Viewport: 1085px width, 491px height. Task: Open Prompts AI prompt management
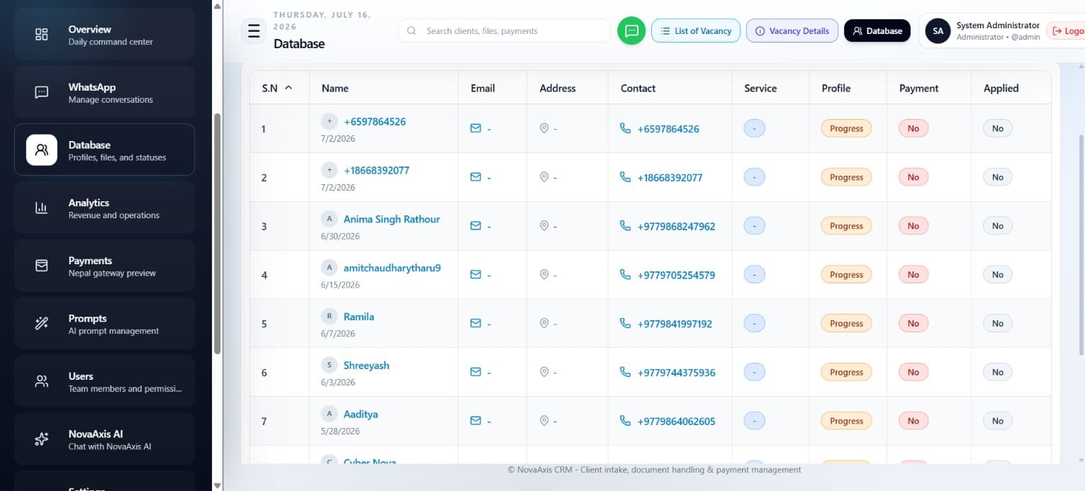tap(104, 323)
